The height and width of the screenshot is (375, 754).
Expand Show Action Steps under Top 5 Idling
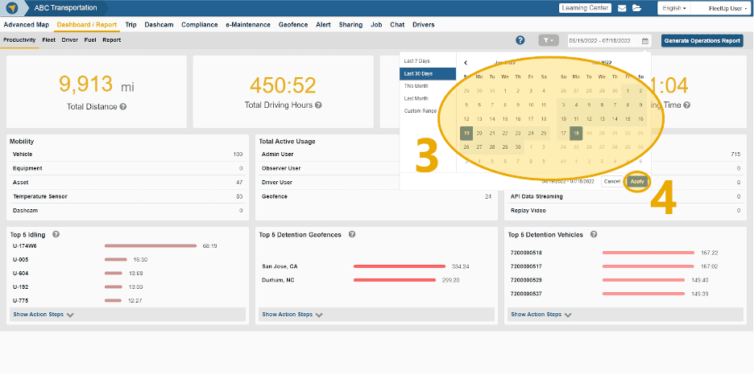coord(43,315)
